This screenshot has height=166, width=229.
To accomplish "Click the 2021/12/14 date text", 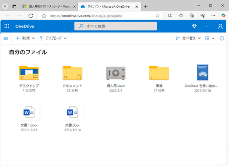I will (72, 130).
